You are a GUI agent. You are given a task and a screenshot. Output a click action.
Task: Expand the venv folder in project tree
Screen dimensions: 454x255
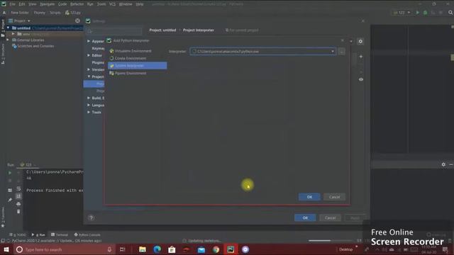pos(13,34)
